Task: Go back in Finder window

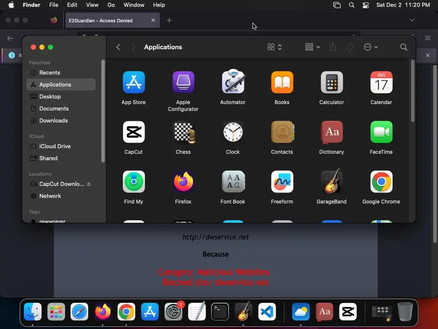Action: pos(118,47)
